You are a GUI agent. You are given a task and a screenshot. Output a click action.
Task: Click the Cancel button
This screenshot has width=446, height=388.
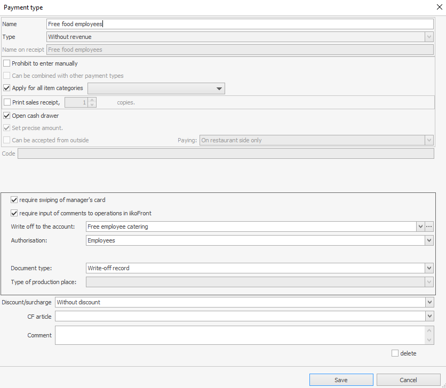coord(408,380)
